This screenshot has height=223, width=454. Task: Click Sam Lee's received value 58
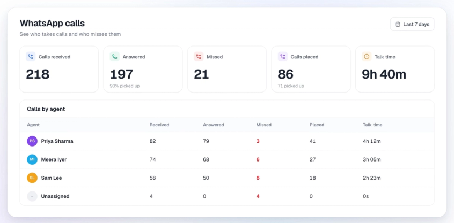(152, 178)
